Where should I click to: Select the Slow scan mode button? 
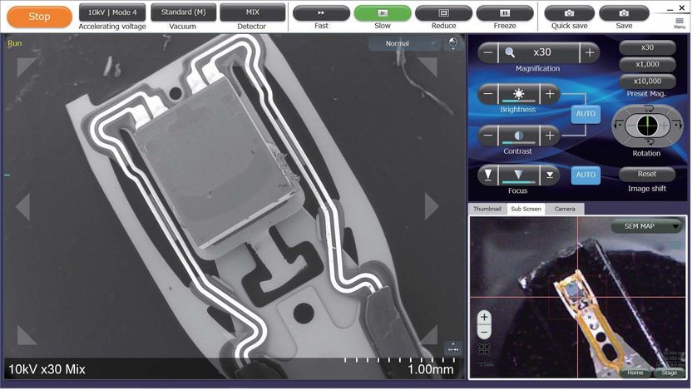click(382, 13)
